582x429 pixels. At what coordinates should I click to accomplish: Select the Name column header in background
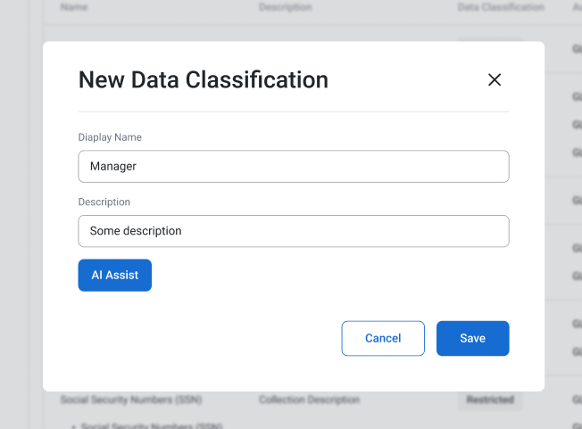tap(74, 7)
